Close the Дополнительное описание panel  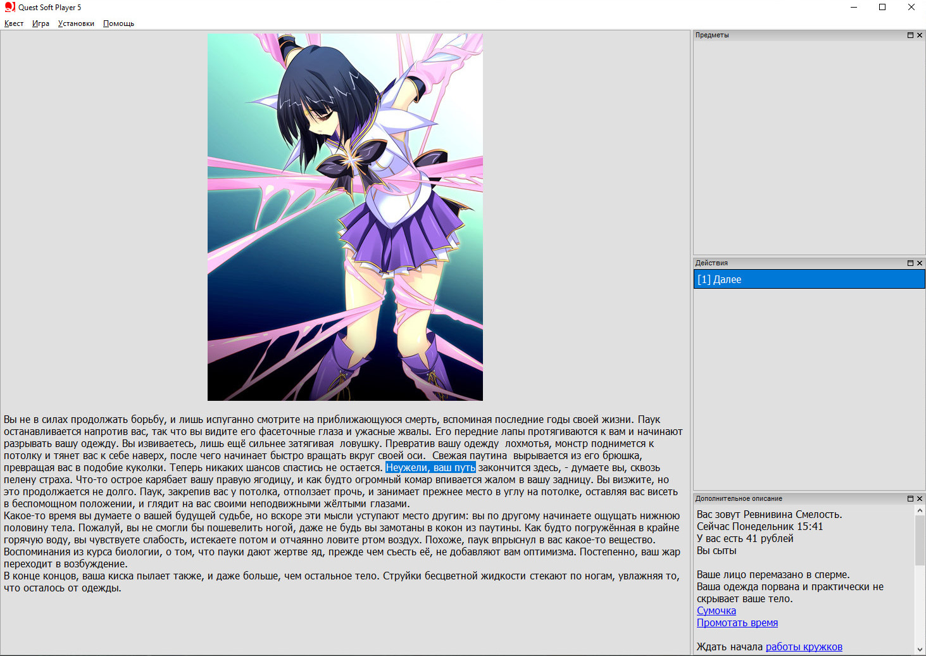coord(920,498)
